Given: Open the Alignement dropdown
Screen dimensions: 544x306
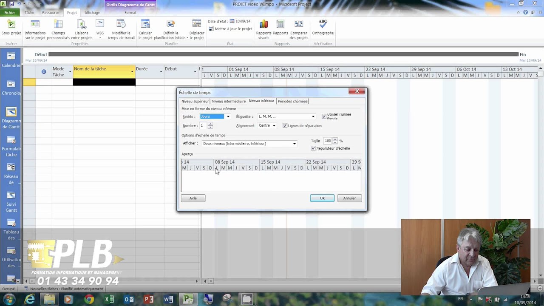Looking at the screenshot, I should 274,126.
